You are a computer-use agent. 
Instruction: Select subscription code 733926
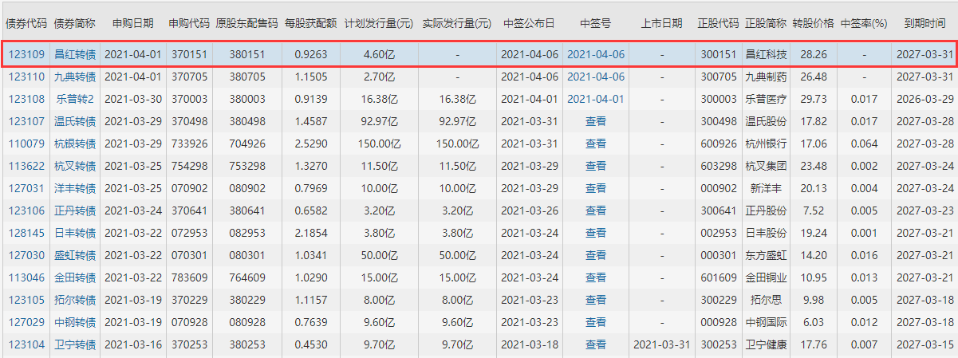click(188, 144)
